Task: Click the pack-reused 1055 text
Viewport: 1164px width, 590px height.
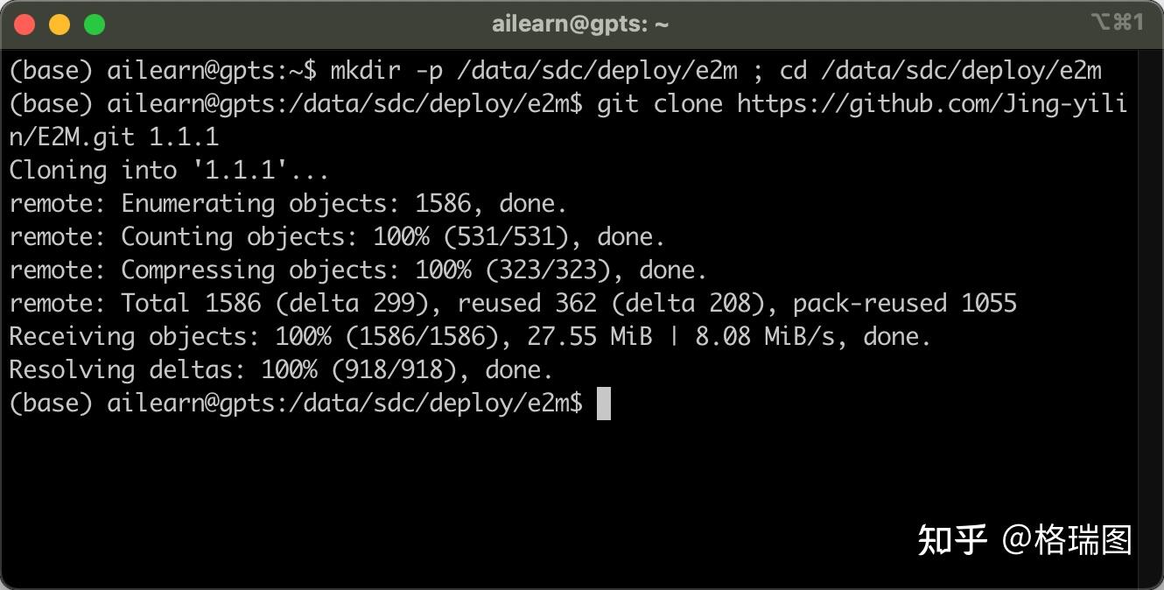Action: point(904,304)
